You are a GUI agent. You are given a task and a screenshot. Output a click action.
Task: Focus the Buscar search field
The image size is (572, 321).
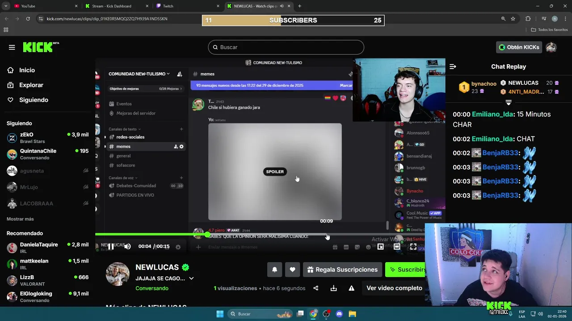(286, 47)
